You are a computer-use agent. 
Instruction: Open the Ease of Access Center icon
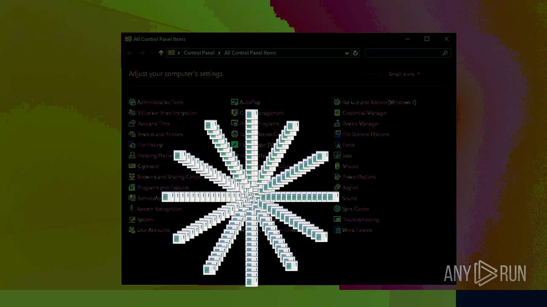click(235, 134)
